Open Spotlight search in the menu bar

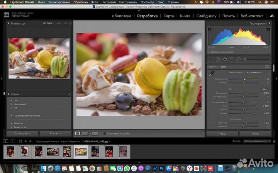click(260, 2)
